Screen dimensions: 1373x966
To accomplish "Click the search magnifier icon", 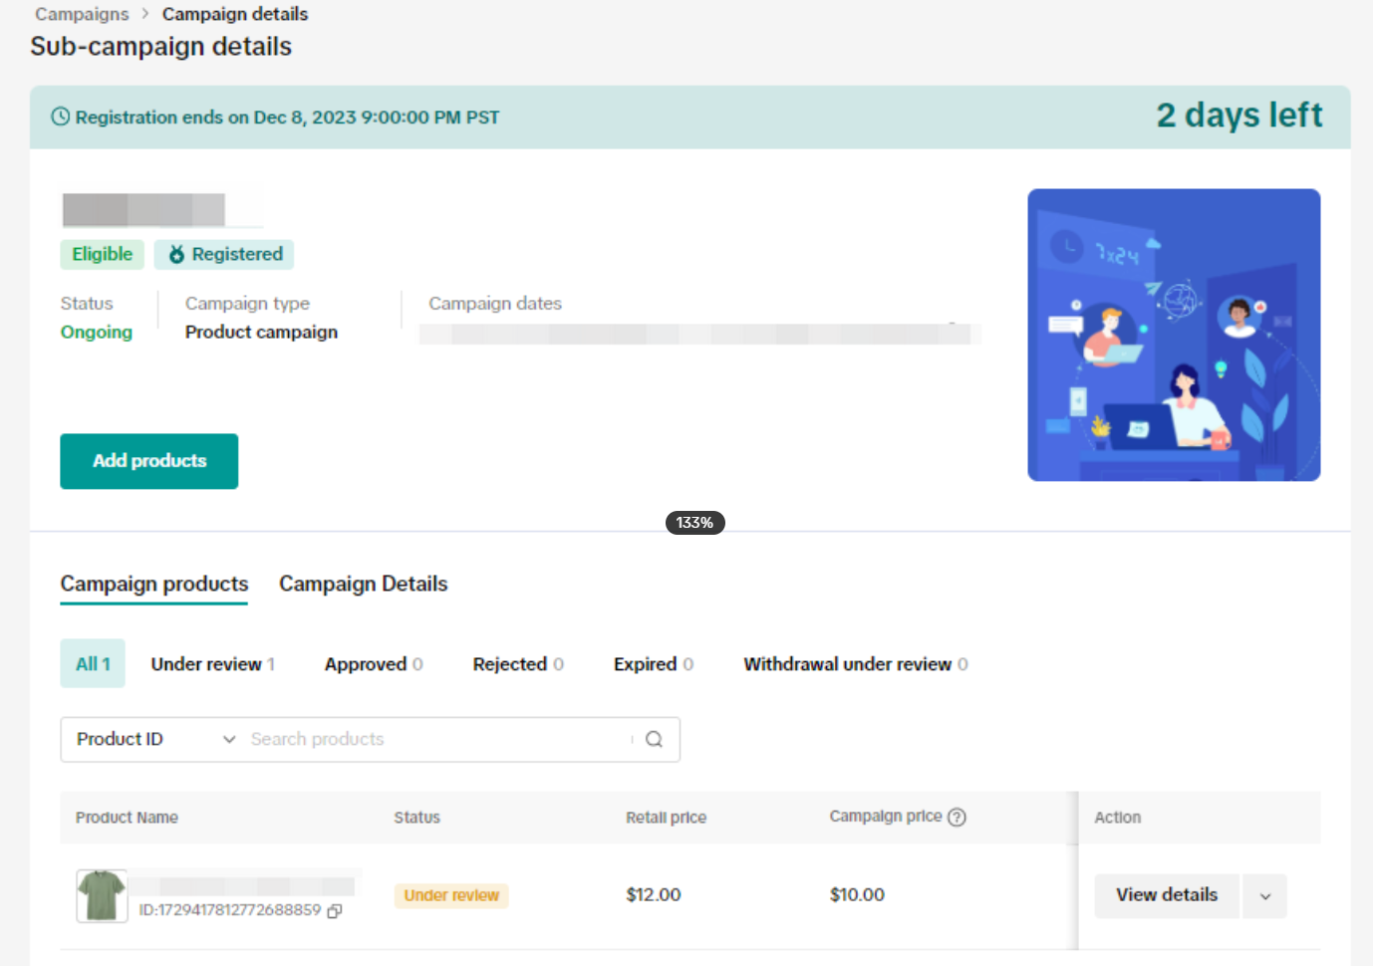I will (654, 739).
